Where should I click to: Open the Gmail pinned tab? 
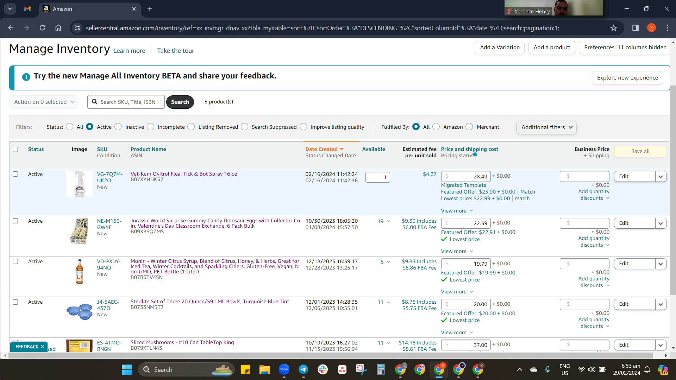tap(27, 9)
